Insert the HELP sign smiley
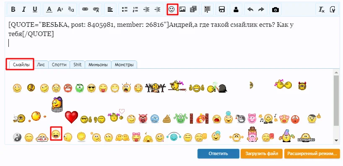 tap(42, 138)
